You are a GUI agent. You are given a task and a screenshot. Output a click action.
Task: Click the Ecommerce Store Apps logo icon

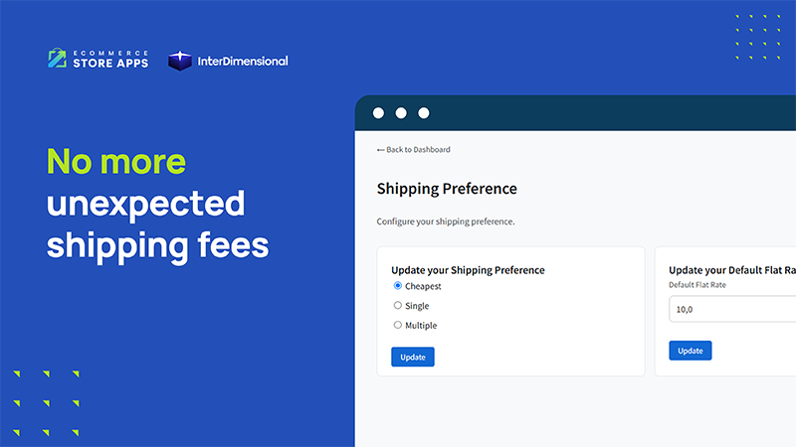(x=58, y=59)
